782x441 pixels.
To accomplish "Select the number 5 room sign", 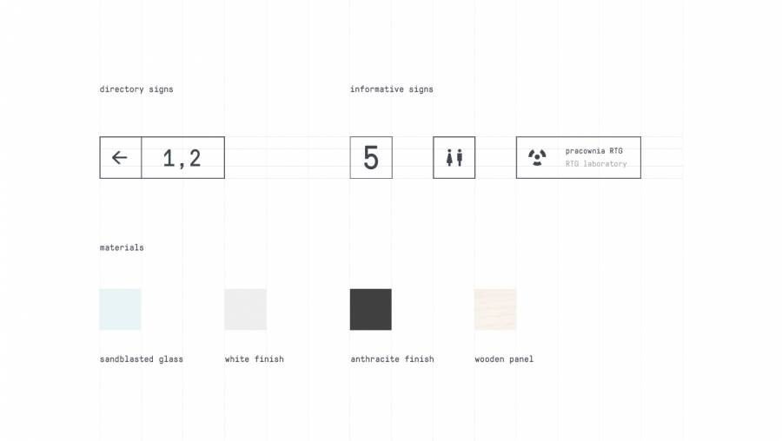I will [x=371, y=157].
